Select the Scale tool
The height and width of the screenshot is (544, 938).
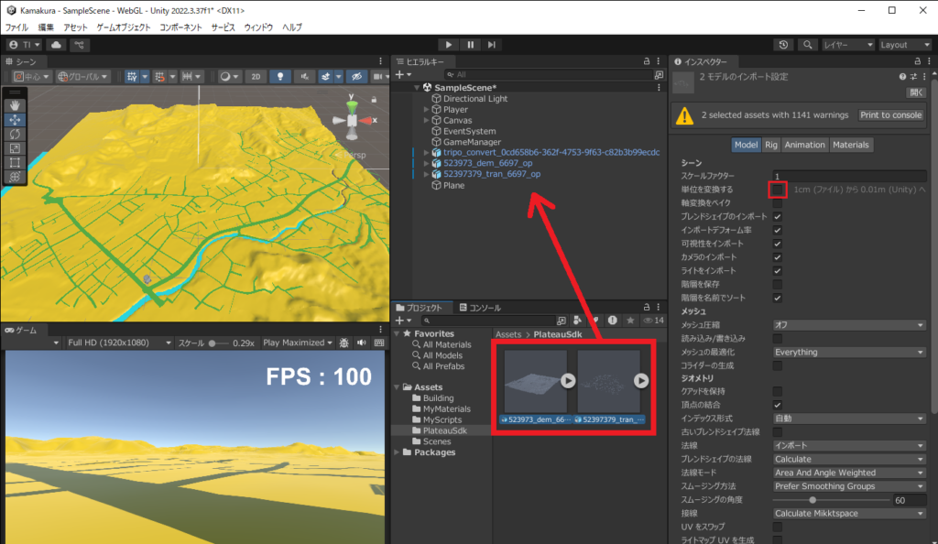(15, 148)
